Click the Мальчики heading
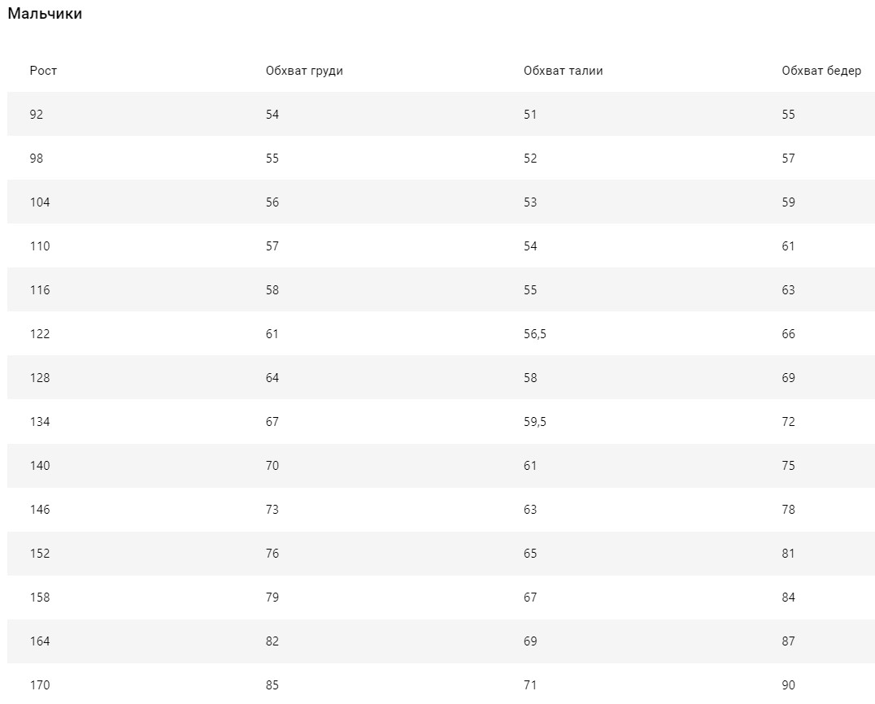The image size is (875, 704). (45, 13)
